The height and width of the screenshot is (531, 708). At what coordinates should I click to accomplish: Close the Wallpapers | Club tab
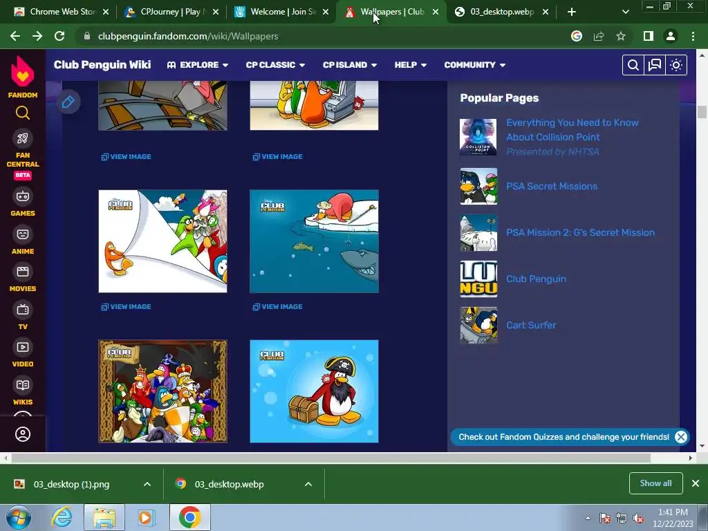[x=436, y=12]
